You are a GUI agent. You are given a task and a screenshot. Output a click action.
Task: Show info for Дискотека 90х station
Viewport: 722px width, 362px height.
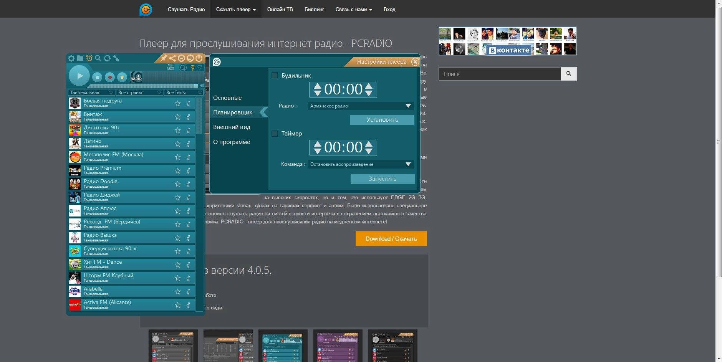point(188,131)
